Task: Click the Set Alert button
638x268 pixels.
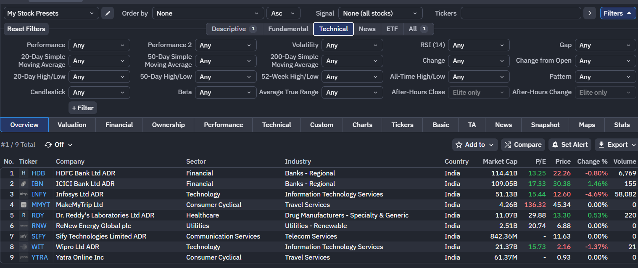Action: coord(570,145)
